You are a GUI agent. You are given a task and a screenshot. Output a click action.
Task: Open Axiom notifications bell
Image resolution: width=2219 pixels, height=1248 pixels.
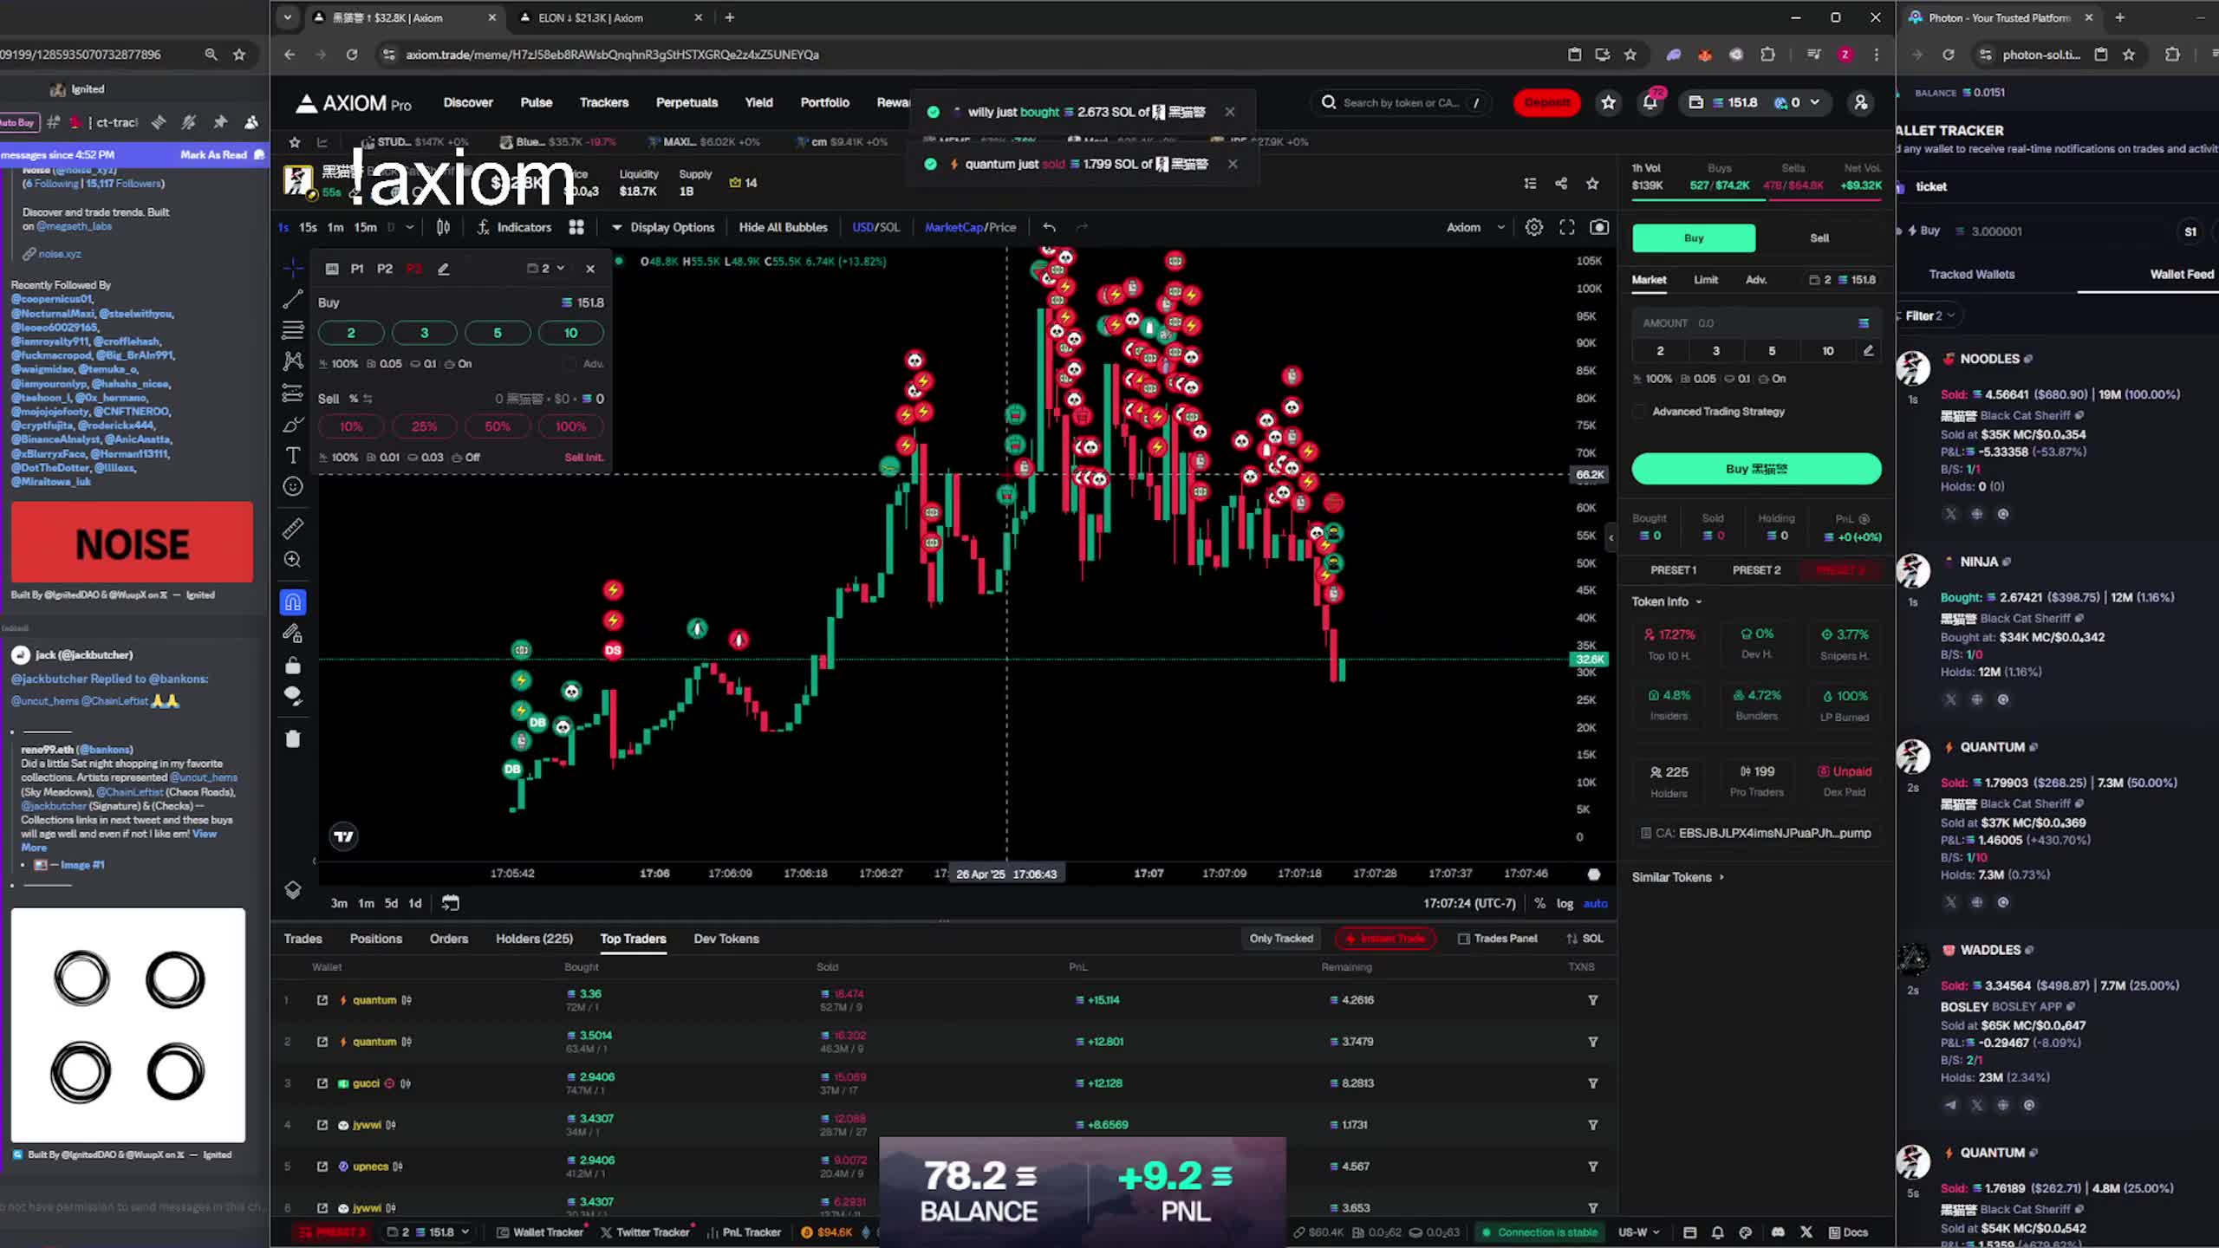(x=1650, y=102)
